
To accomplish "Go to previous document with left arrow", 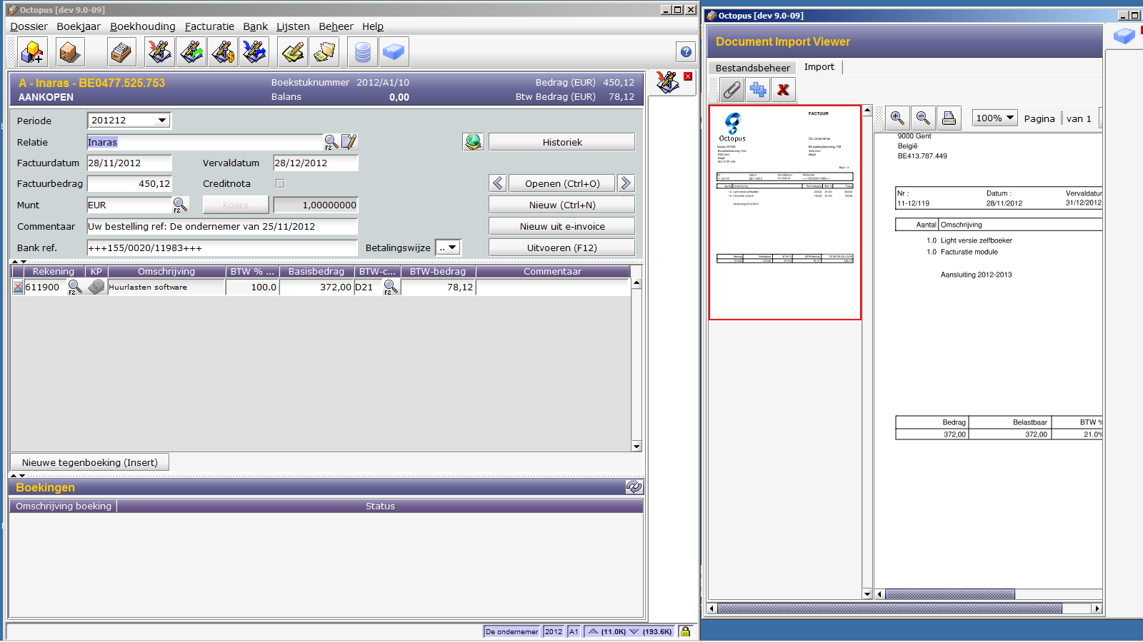I will [x=498, y=183].
